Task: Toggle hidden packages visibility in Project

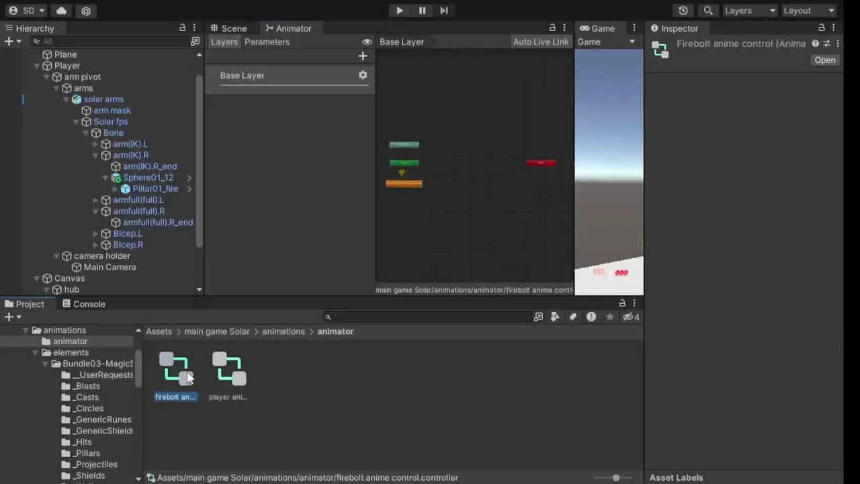Action: click(x=631, y=317)
